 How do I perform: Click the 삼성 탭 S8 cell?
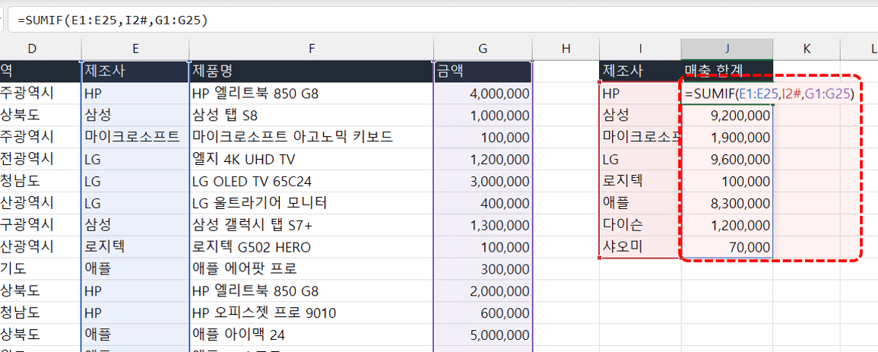[x=312, y=116]
